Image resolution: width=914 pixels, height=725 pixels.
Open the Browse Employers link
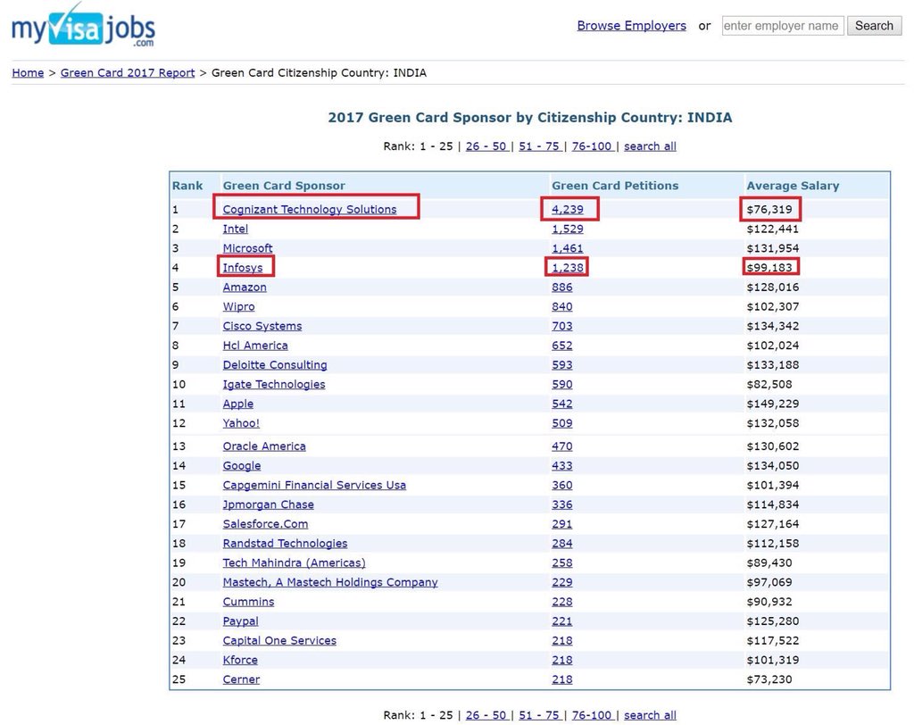point(631,26)
